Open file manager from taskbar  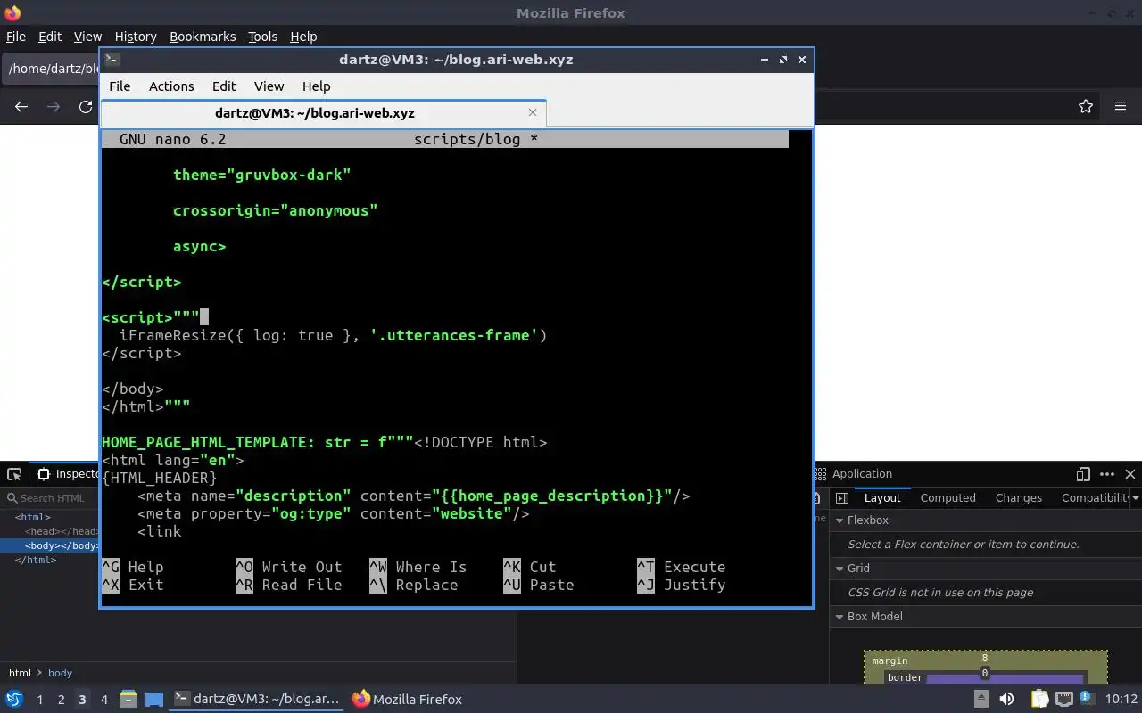[x=128, y=699]
